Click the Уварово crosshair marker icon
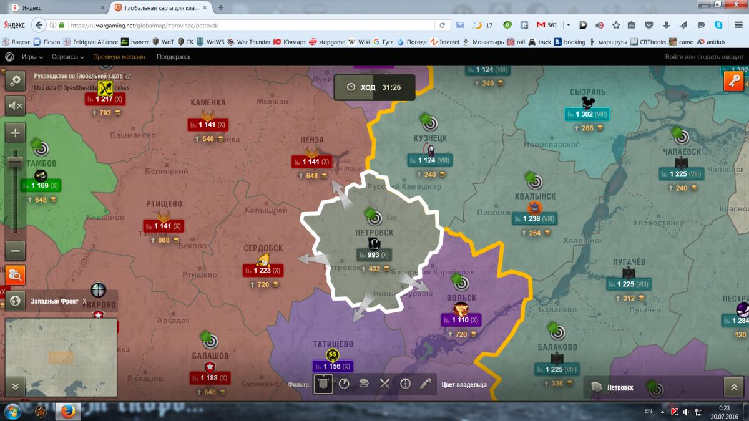Image resolution: width=749 pixels, height=421 pixels. (99, 289)
